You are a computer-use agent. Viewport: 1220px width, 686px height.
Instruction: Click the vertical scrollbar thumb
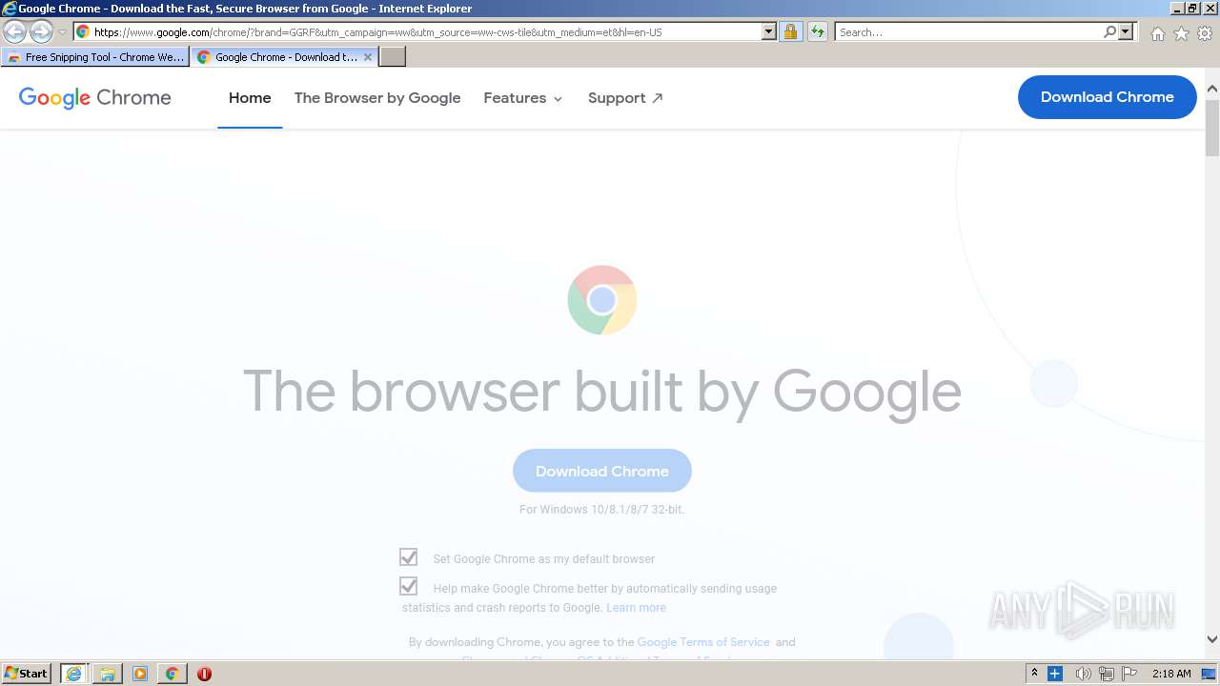1212,127
